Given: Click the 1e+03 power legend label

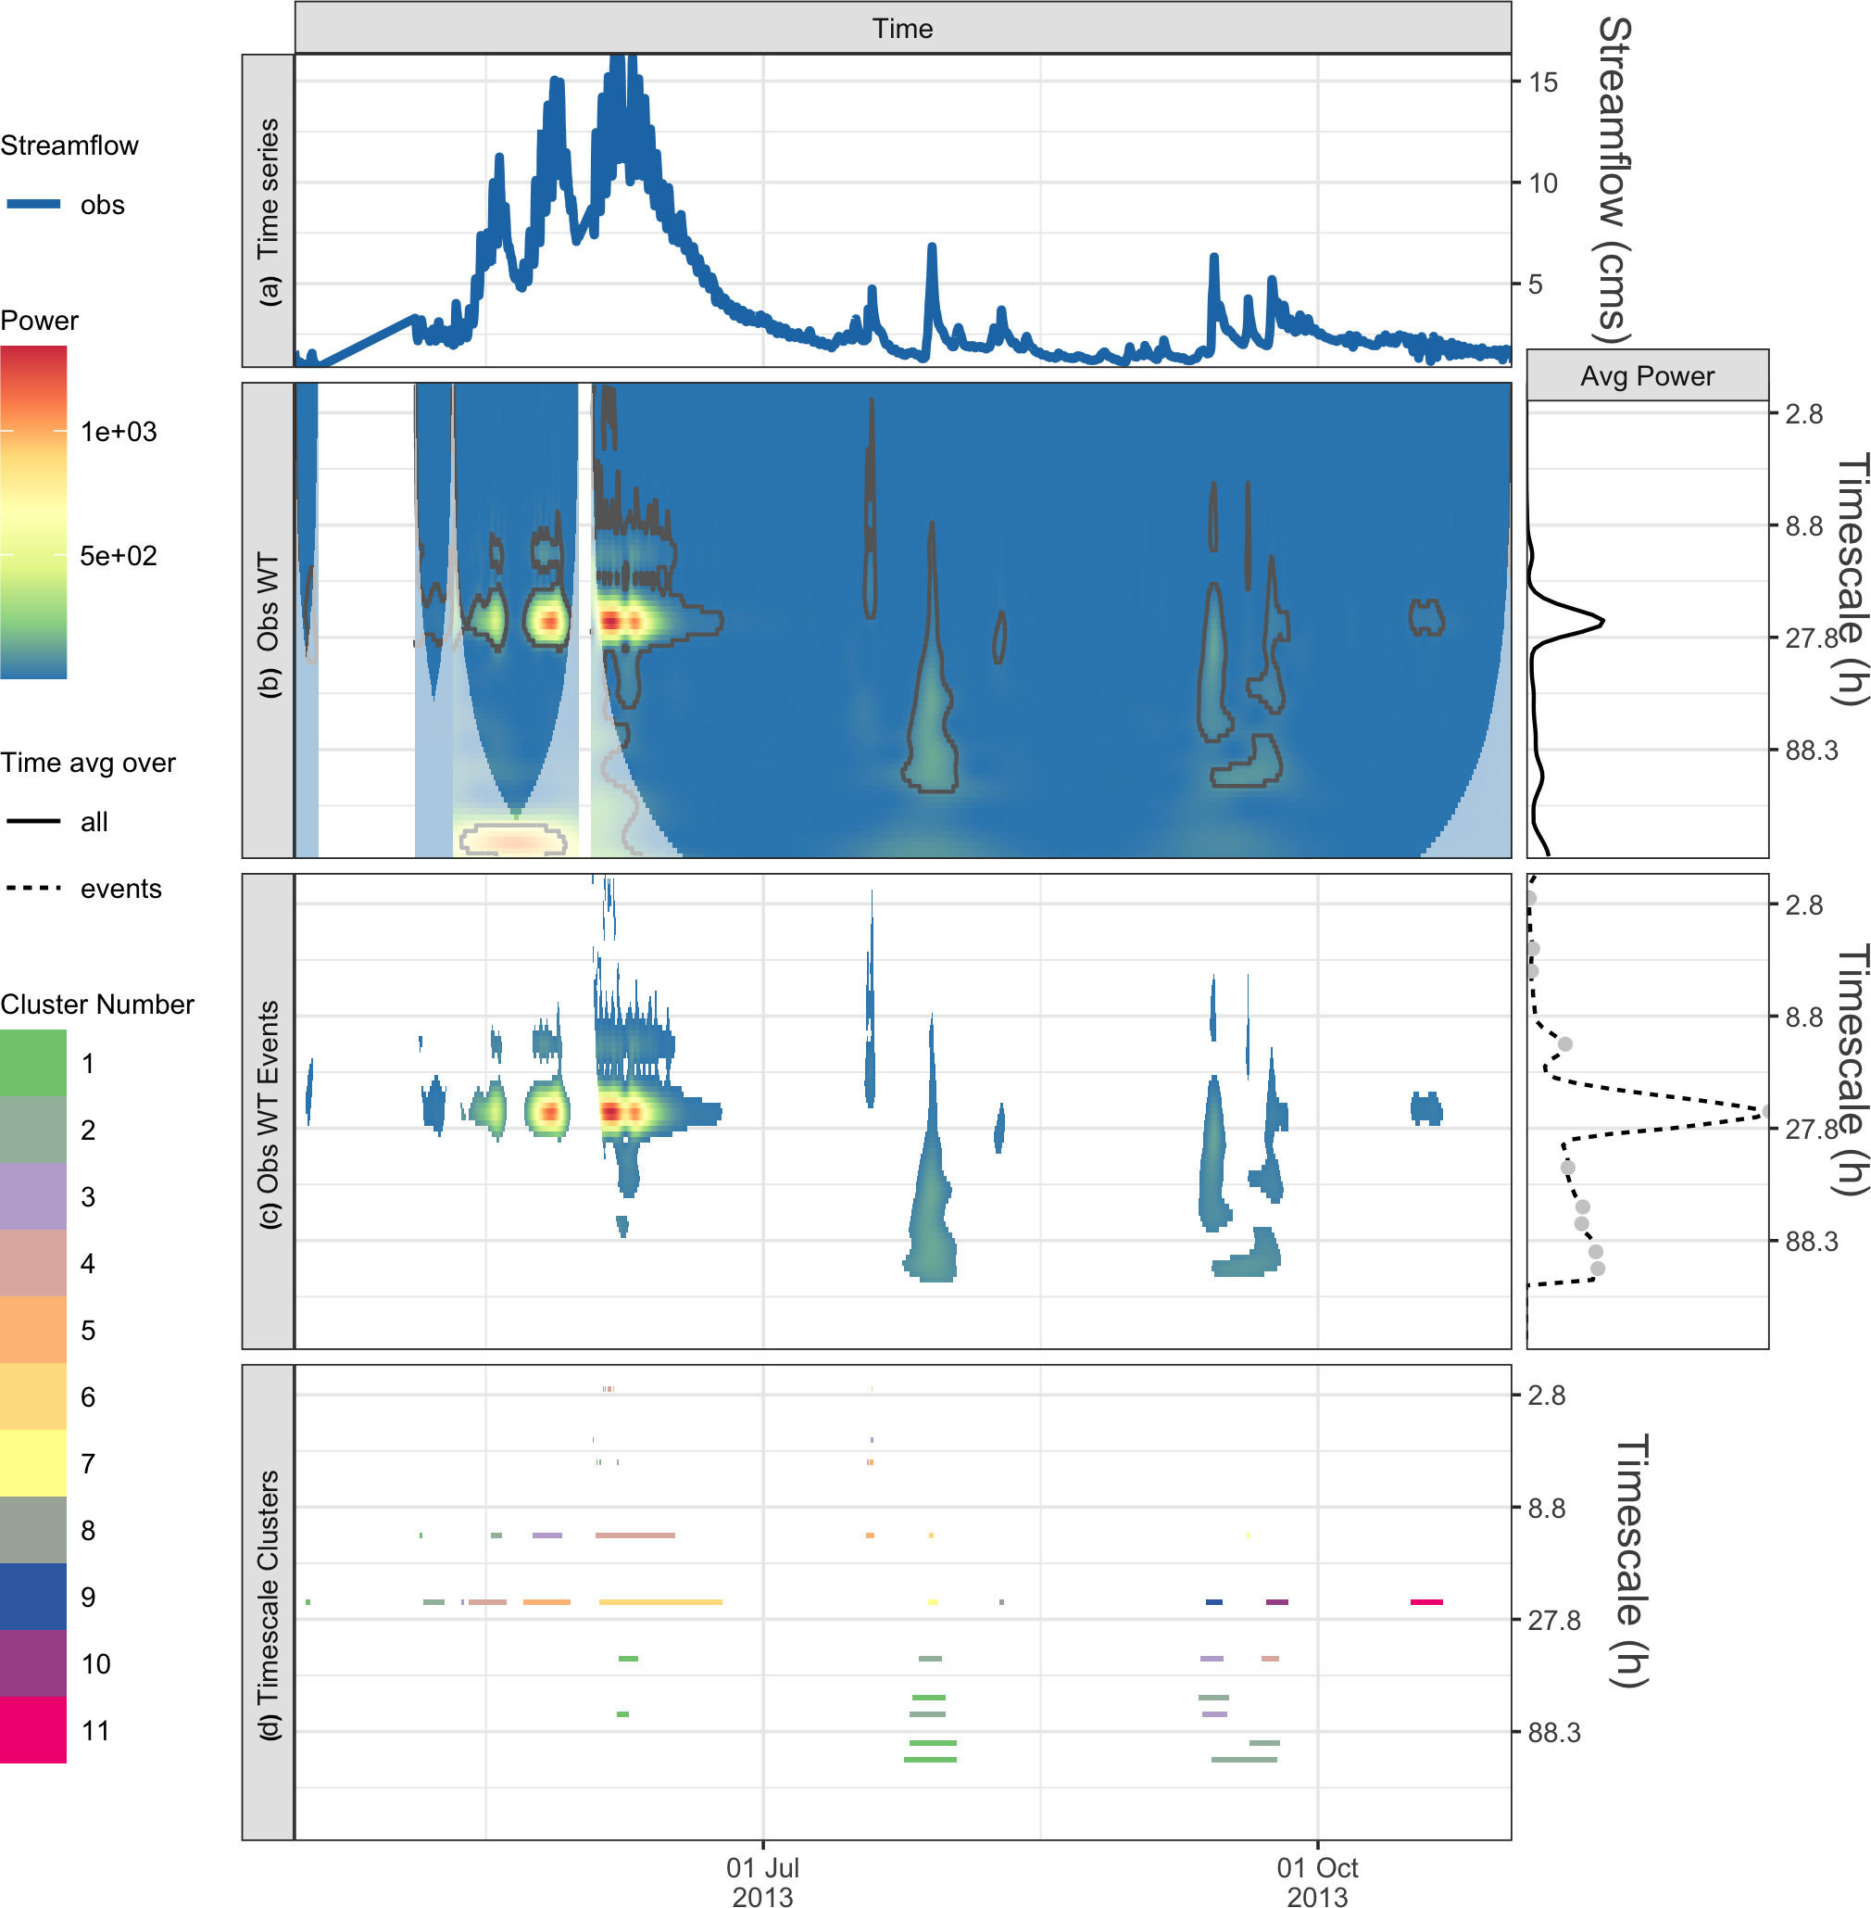Looking at the screenshot, I should point(118,432).
